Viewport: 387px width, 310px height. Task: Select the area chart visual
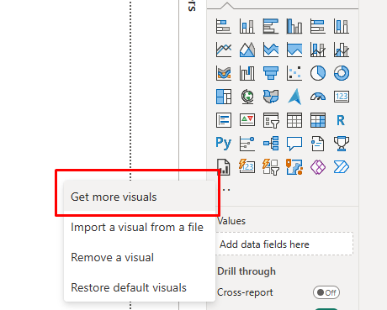coord(247,50)
